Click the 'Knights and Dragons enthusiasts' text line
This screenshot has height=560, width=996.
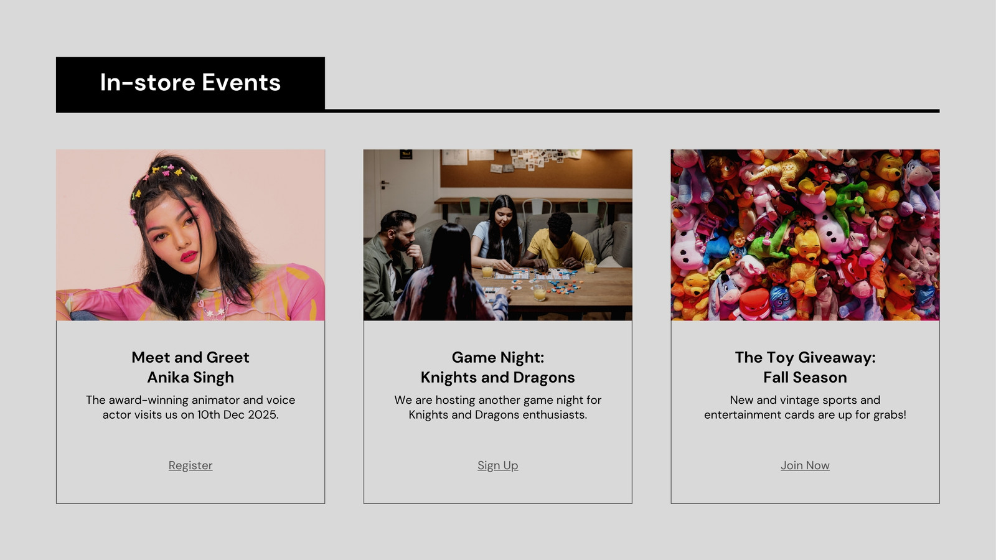[498, 415]
